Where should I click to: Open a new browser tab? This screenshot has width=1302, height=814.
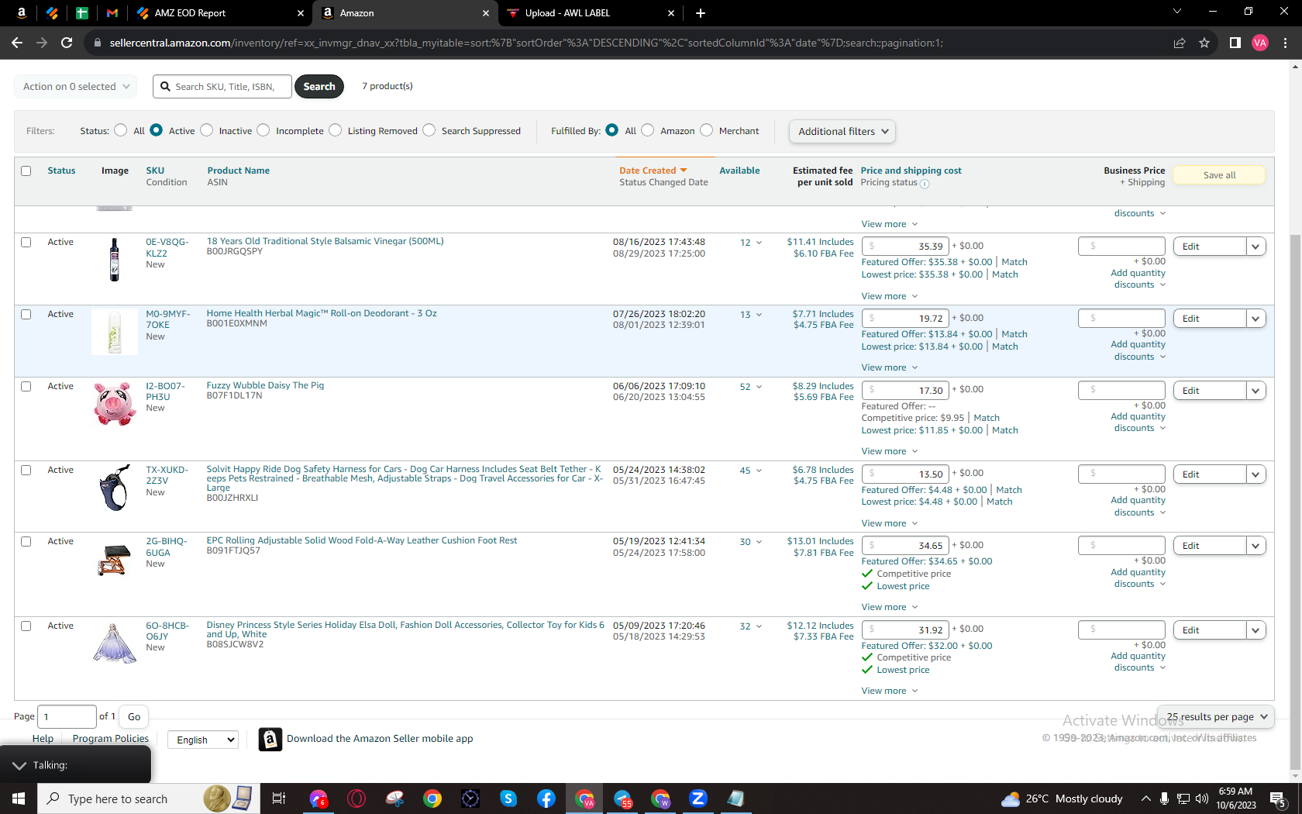[x=701, y=12]
